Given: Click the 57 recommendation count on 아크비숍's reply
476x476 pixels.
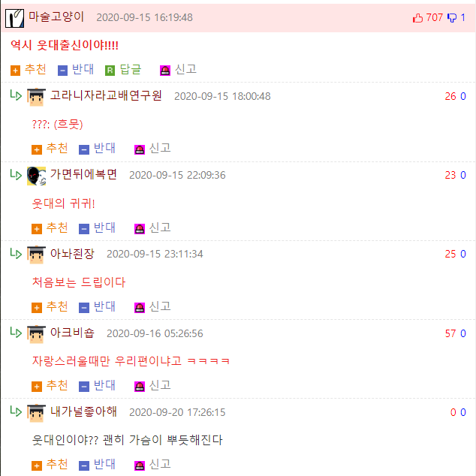Looking at the screenshot, I should 450,333.
